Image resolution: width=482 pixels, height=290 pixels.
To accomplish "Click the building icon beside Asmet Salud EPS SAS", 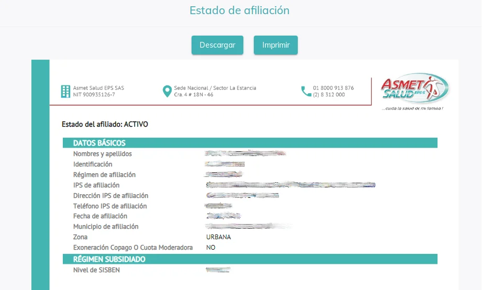I will pos(65,91).
